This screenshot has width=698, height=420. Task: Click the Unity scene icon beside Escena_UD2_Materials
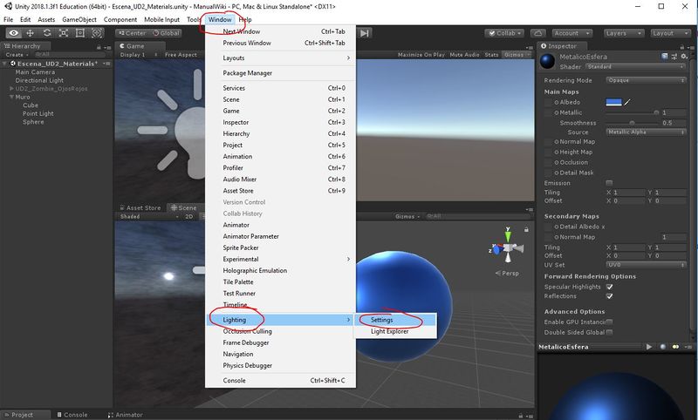13,64
